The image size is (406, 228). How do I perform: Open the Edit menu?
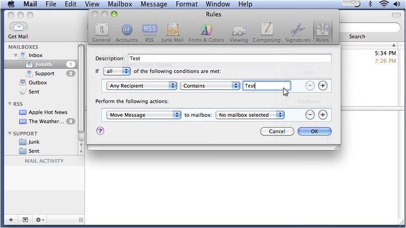pos(71,4)
